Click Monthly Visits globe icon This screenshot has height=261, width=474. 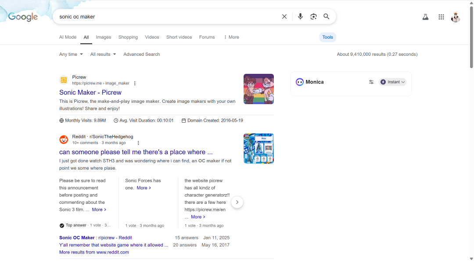pyautogui.click(x=61, y=120)
